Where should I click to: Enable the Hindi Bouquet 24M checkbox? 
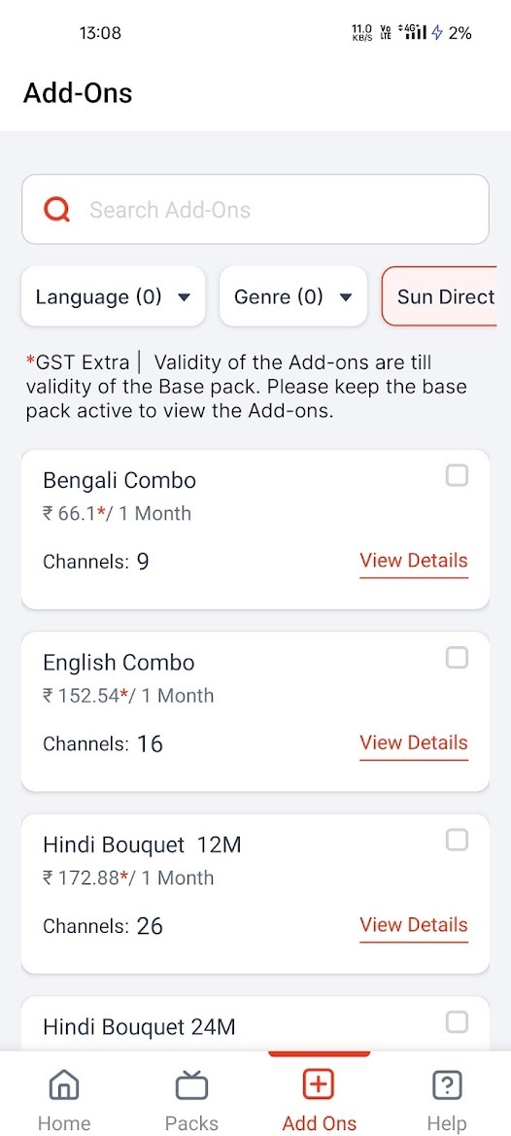click(x=457, y=1022)
